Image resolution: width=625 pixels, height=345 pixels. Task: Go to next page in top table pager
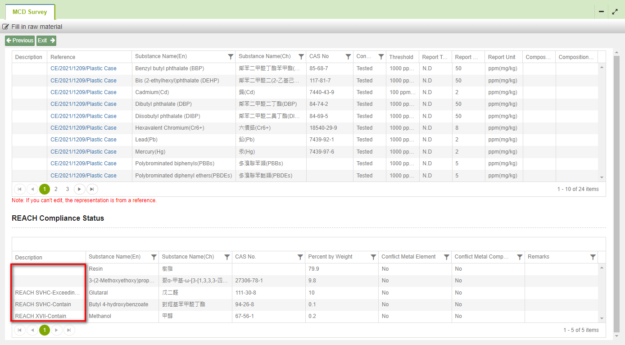click(x=80, y=189)
